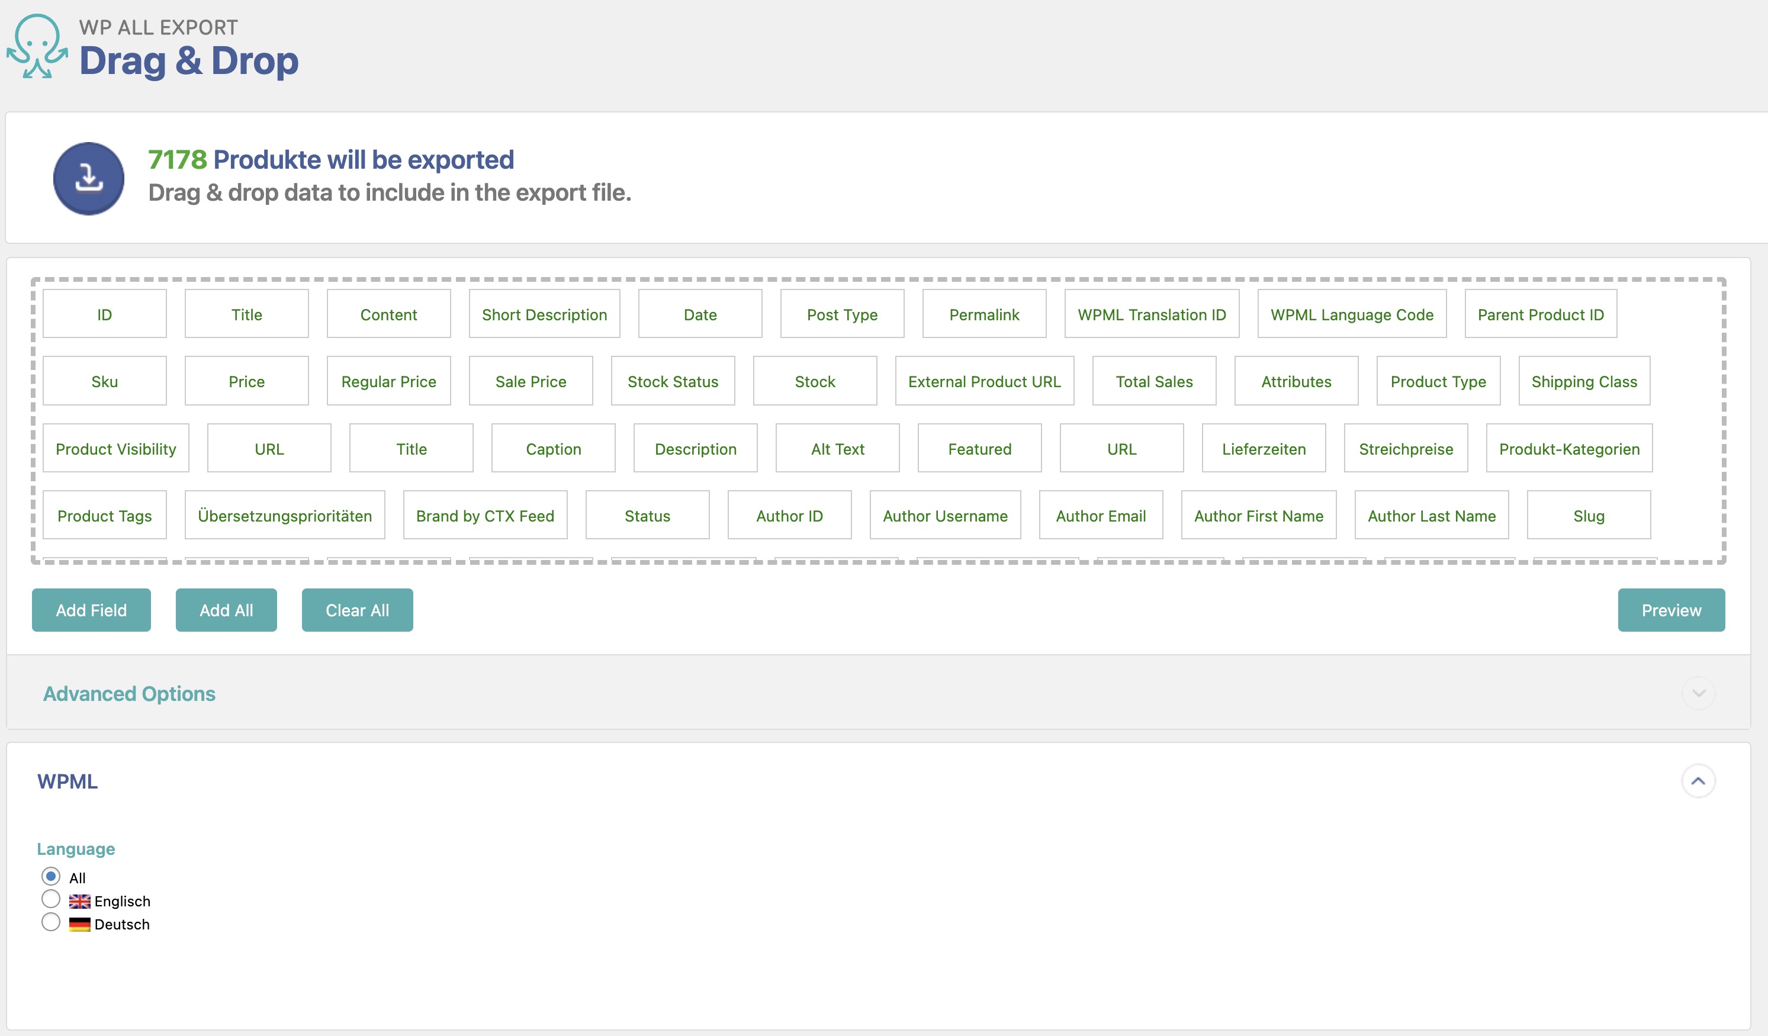Select the External Product URL field
This screenshot has width=1768, height=1036.
click(x=985, y=381)
